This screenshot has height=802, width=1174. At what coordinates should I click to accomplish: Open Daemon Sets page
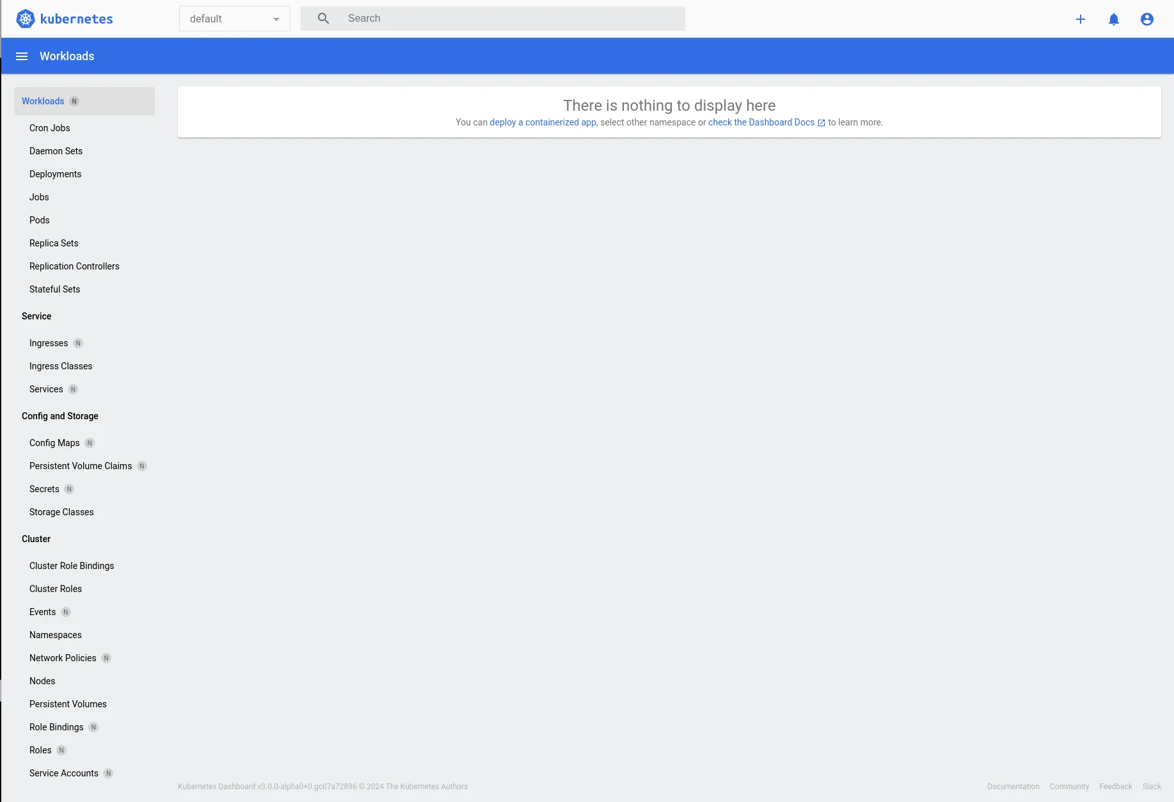point(56,151)
